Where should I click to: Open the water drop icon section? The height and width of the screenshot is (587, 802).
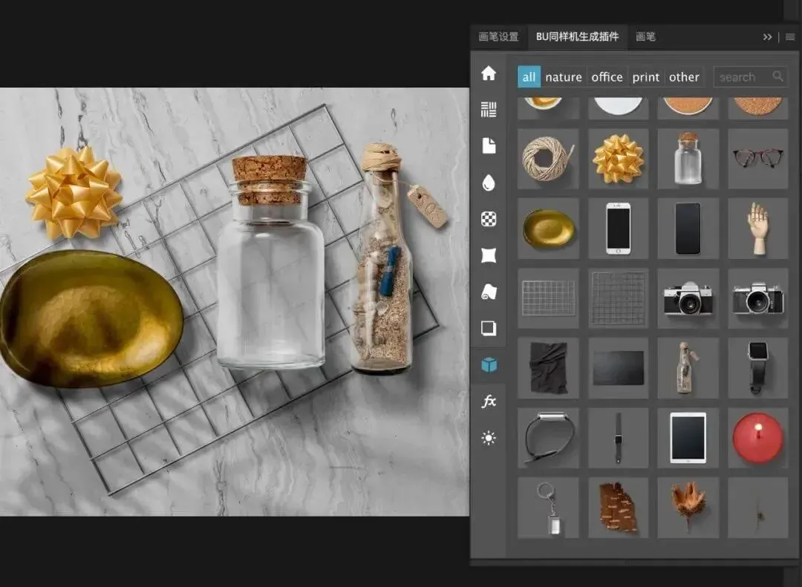489,183
